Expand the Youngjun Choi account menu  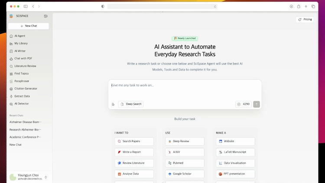(x=46, y=177)
